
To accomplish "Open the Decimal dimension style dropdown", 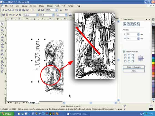I will tap(37, 15).
